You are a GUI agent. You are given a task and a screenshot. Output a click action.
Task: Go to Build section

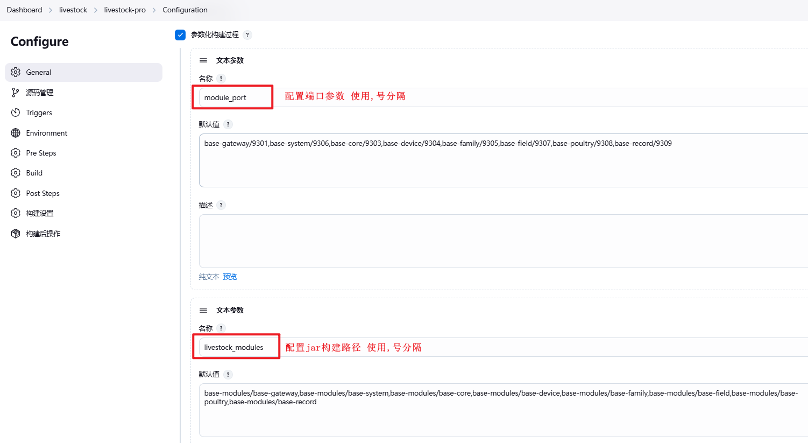tap(83, 173)
